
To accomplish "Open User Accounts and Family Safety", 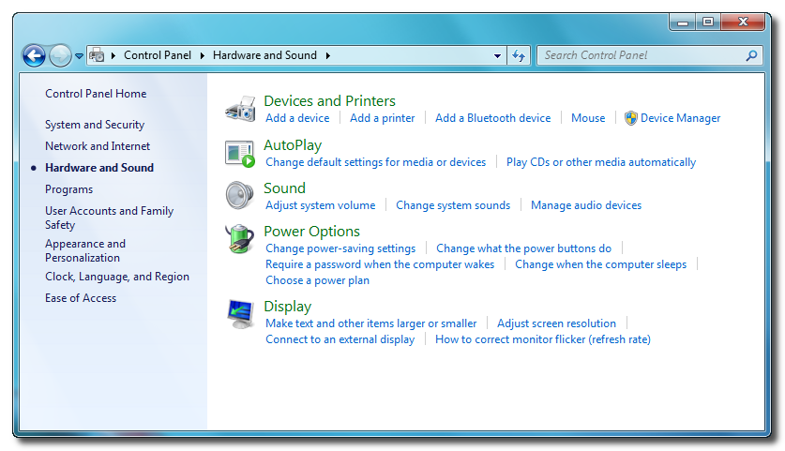I will (x=109, y=218).
